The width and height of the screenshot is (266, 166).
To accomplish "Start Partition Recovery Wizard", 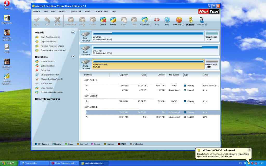I will click(x=52, y=46).
